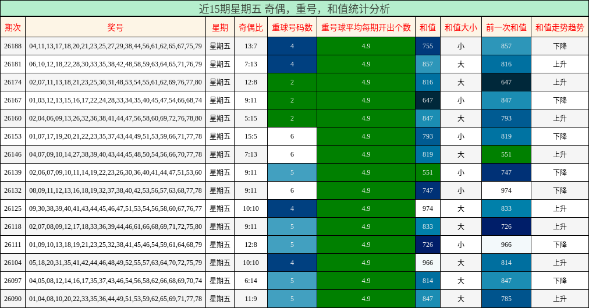Click 上升 trend in row 26181
This screenshot has height=308, width=589.
[x=560, y=64]
